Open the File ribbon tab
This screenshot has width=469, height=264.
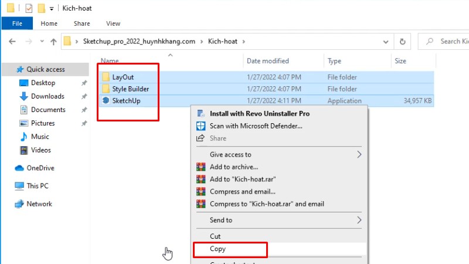click(x=17, y=23)
